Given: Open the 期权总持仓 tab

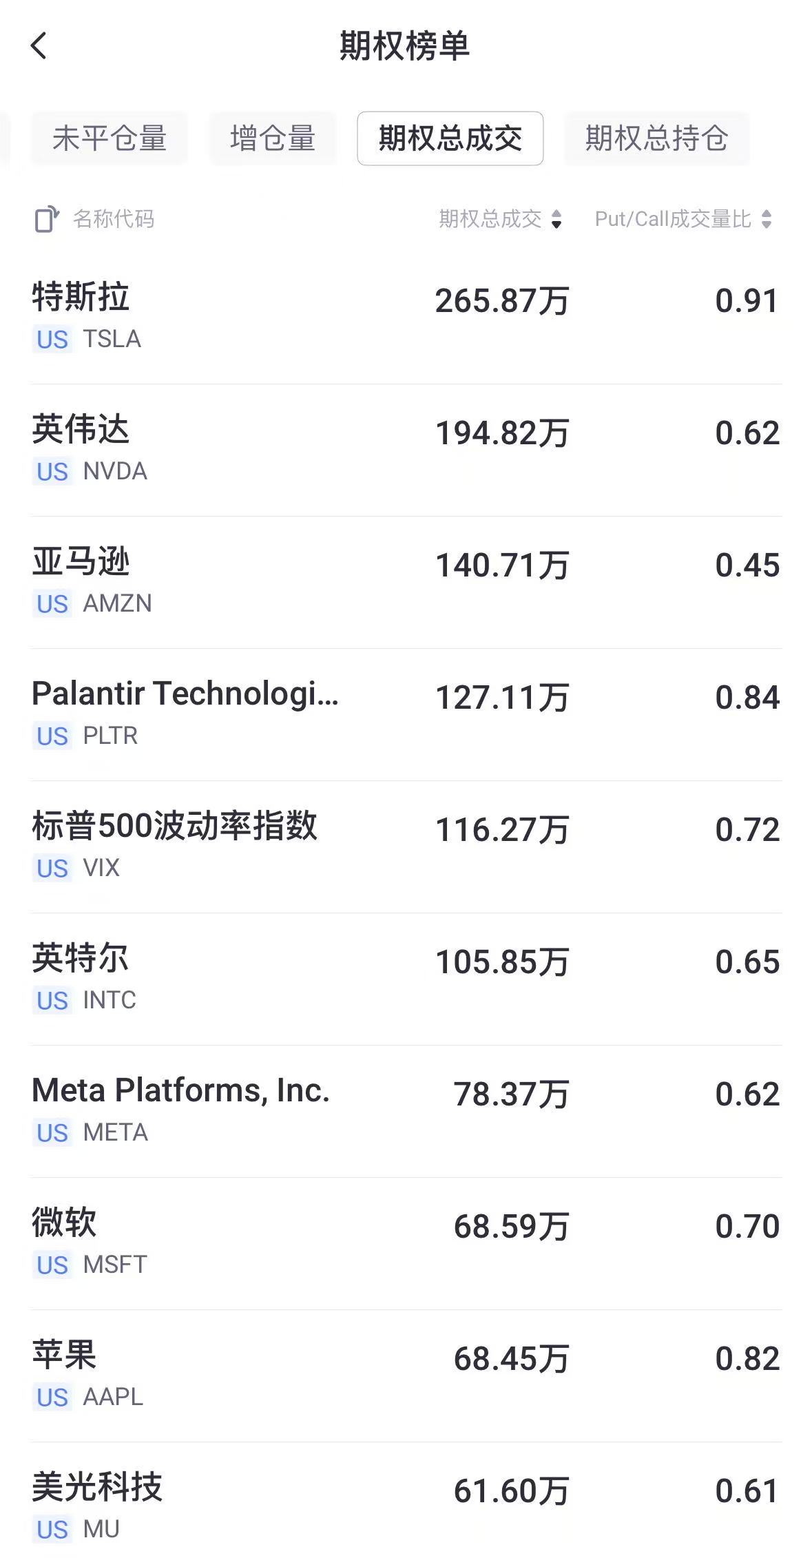Looking at the screenshot, I should click(x=656, y=138).
